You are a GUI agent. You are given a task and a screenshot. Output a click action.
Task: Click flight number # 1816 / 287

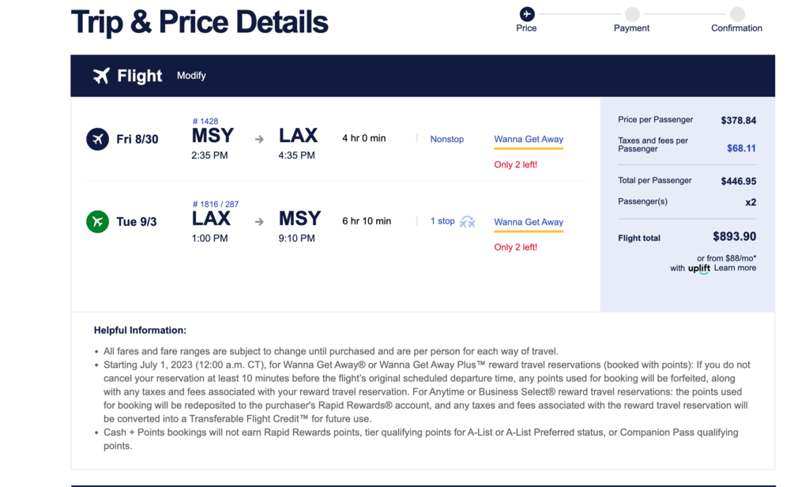pyautogui.click(x=216, y=204)
